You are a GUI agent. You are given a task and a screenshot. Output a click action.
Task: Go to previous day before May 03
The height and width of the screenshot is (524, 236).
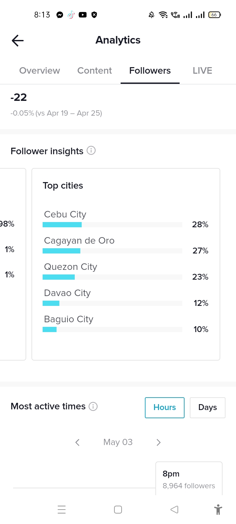[77, 442]
